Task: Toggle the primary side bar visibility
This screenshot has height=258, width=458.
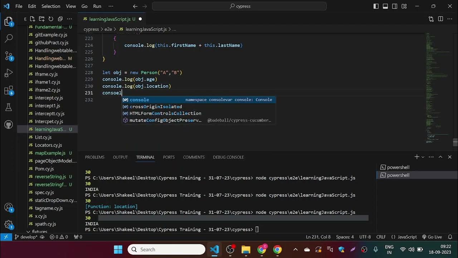Action: (376, 6)
